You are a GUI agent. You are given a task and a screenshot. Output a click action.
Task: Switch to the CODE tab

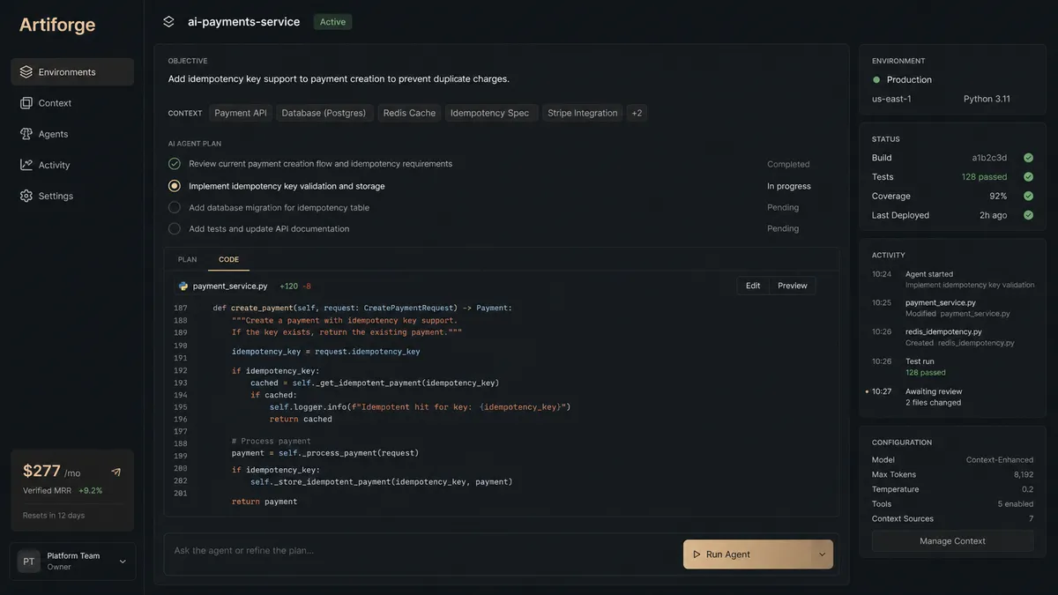229,259
